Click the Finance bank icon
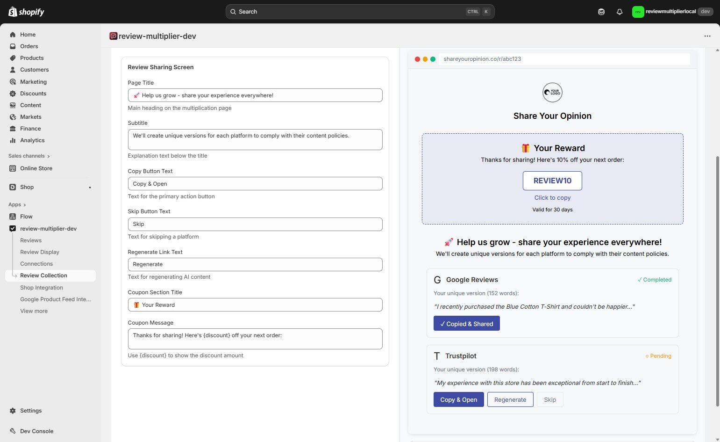This screenshot has height=442, width=720. pyautogui.click(x=13, y=129)
